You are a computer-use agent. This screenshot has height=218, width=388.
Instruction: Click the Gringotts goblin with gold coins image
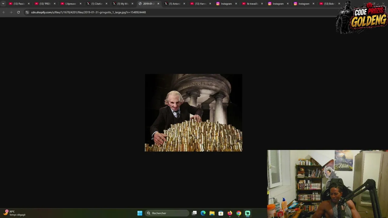[x=194, y=113]
